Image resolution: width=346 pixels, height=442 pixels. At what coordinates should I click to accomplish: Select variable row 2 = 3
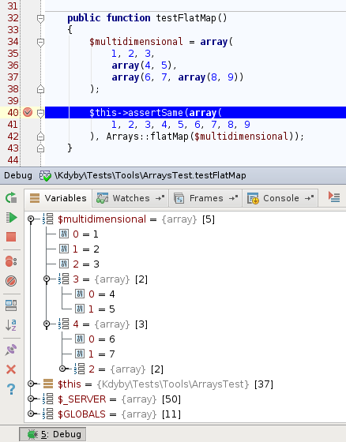click(x=79, y=264)
